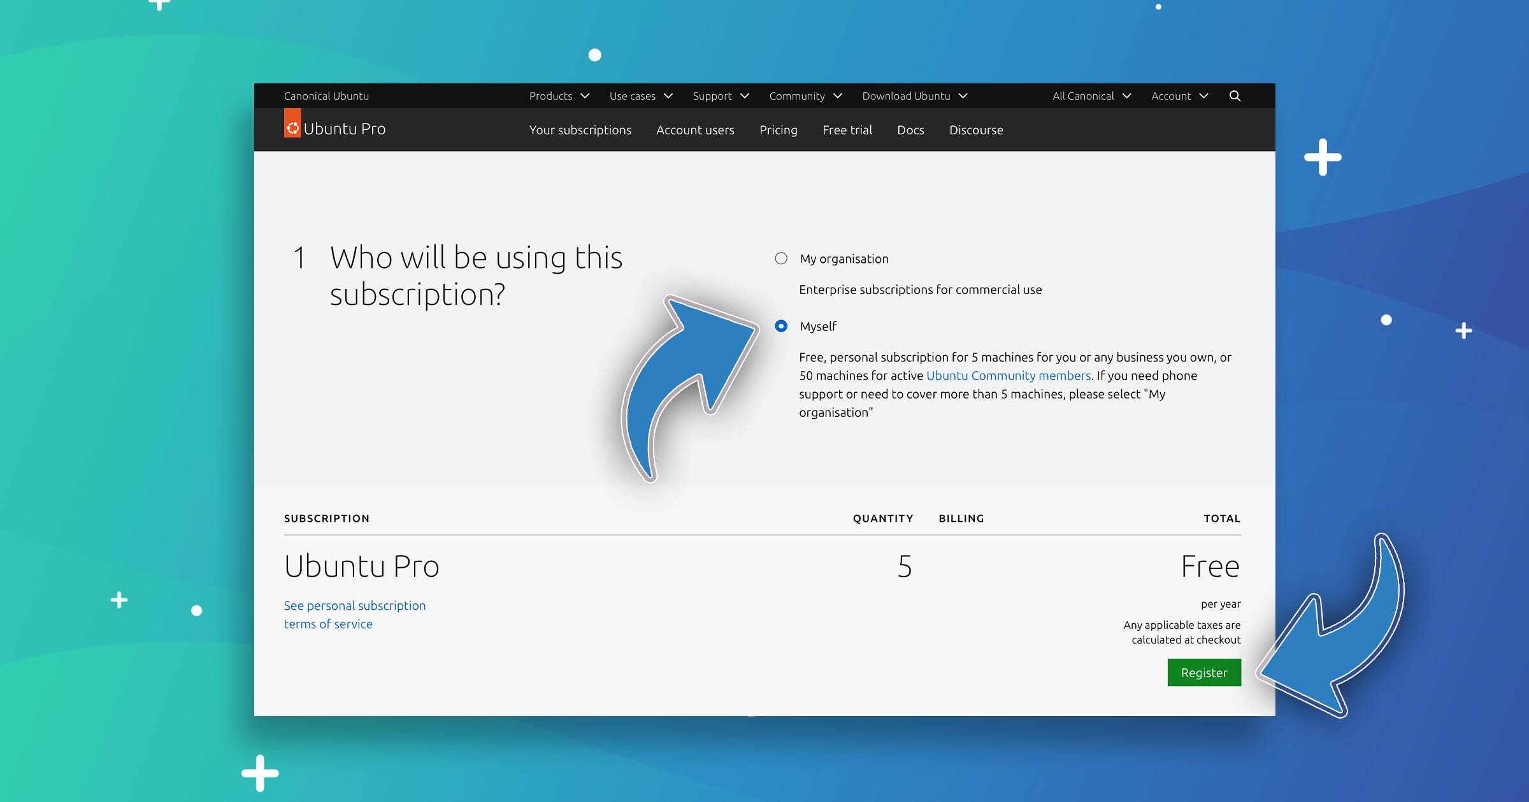The width and height of the screenshot is (1529, 802).
Task: Go to Your subscriptions tab
Action: click(x=580, y=130)
